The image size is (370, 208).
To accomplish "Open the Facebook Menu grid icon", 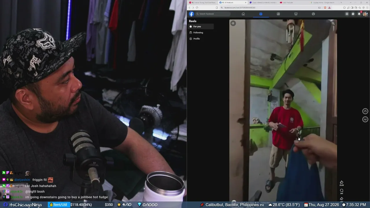I will 347,14.
